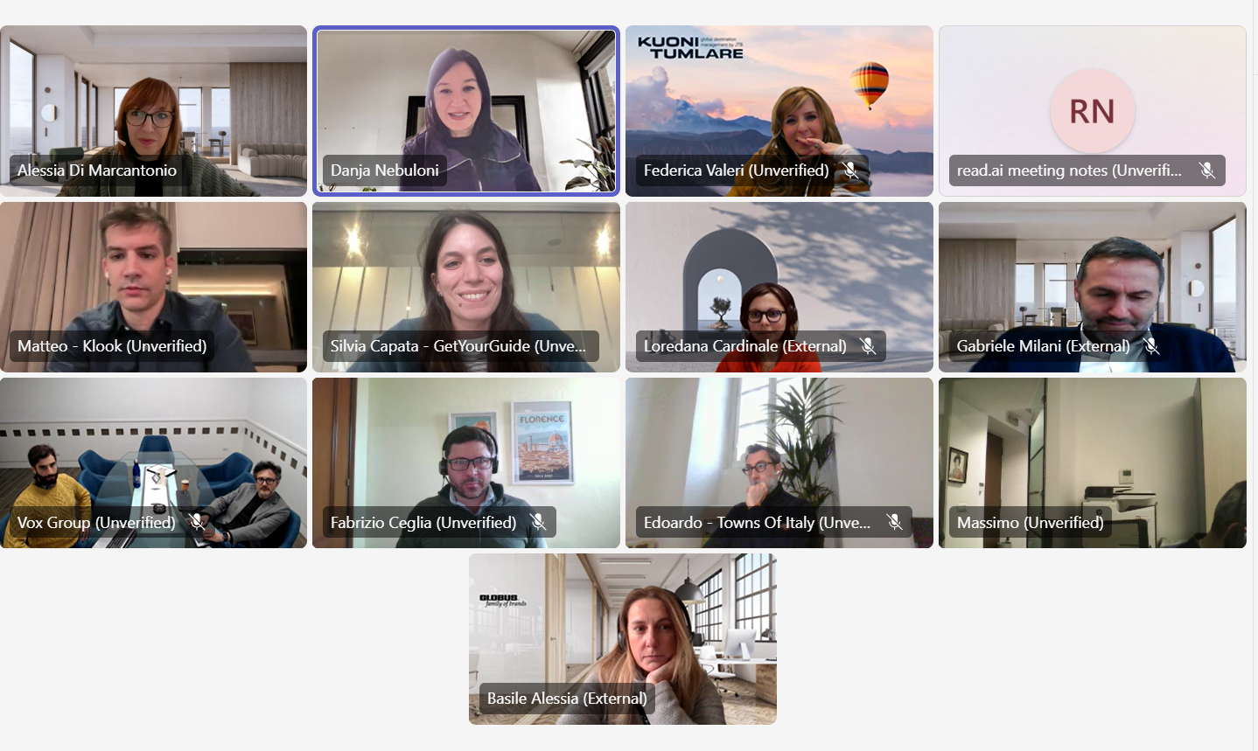Click the Basile Alessia (External) name label
The image size is (1258, 751).
point(567,699)
